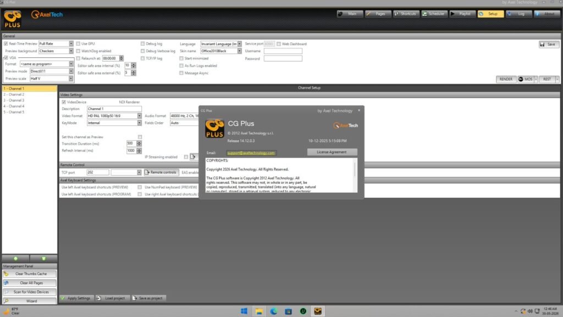Click the REST button
The image size is (563, 317).
coord(547,79)
